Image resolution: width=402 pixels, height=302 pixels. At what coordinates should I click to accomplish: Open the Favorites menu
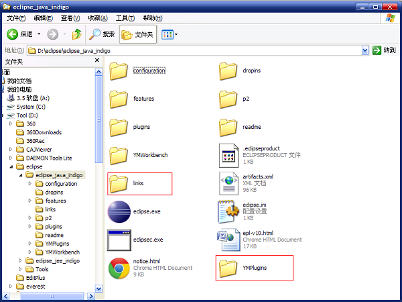coord(98,18)
